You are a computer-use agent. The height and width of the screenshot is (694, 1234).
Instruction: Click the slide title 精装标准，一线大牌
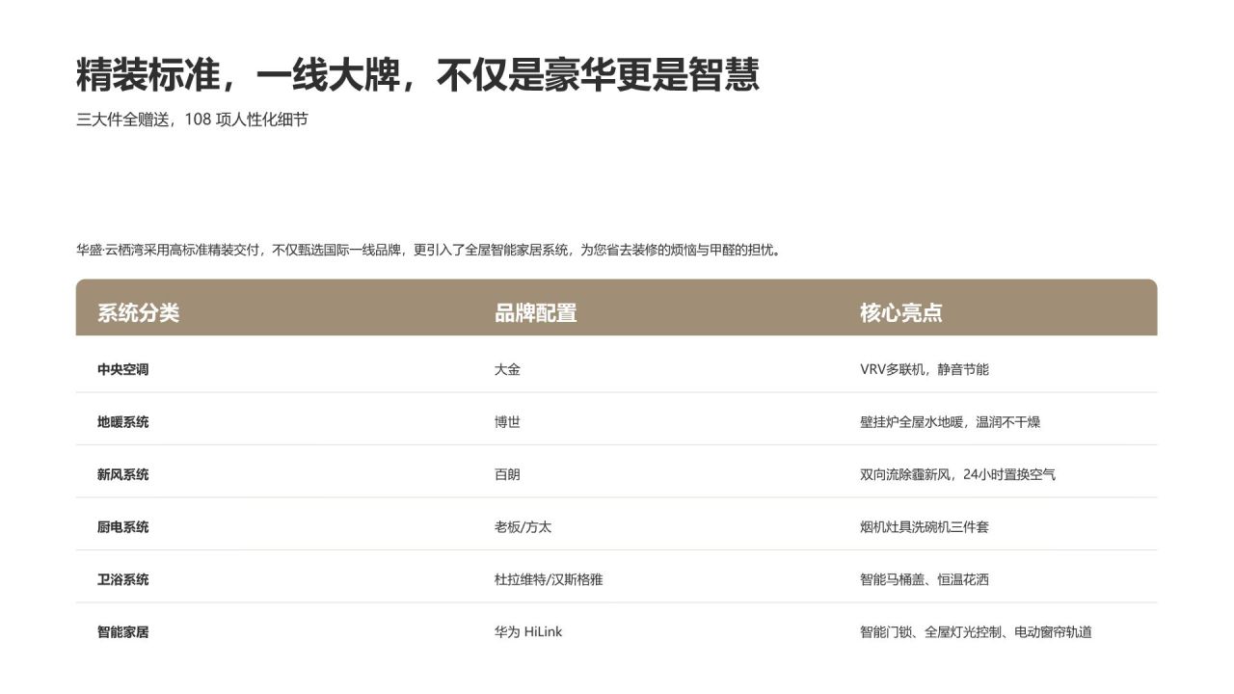coord(417,75)
